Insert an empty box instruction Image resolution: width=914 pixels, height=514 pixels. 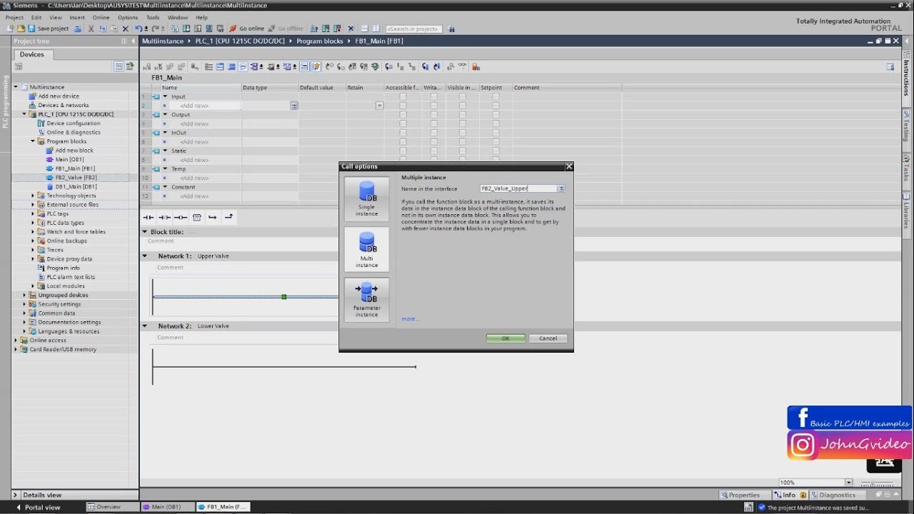(197, 217)
